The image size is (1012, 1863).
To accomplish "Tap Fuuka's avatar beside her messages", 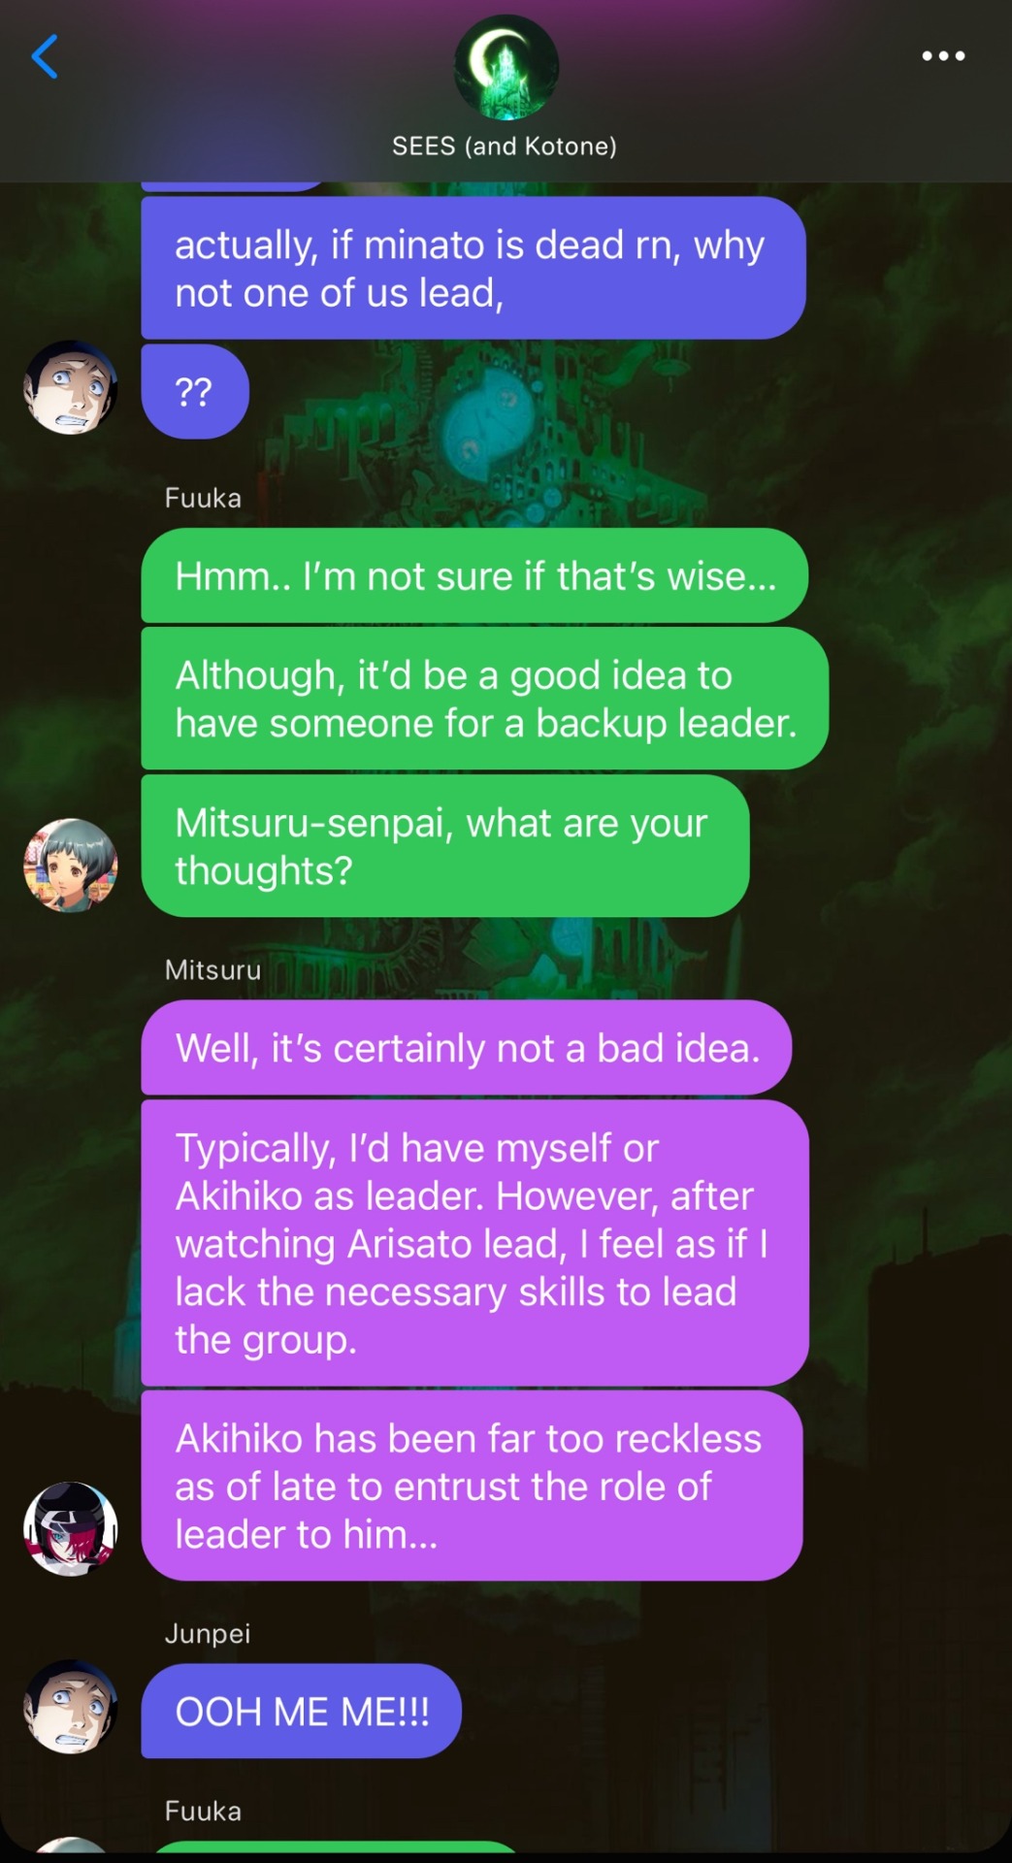I will pos(71,866).
